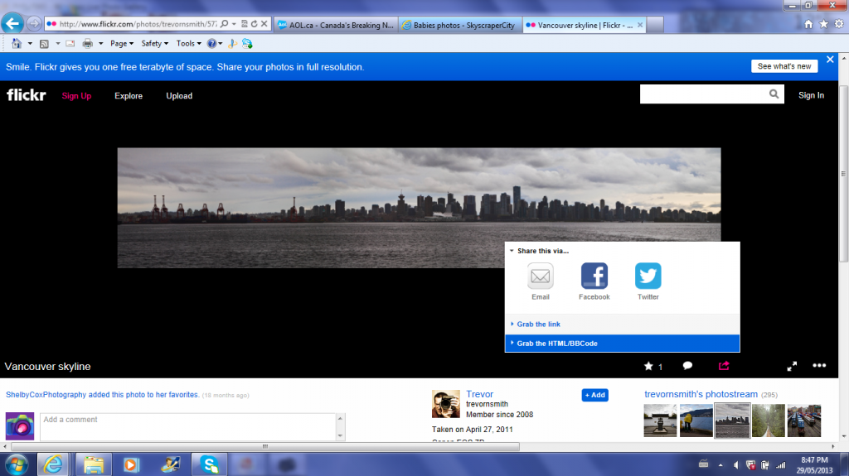
Task: Click the pink share arrow icon
Action: click(724, 365)
